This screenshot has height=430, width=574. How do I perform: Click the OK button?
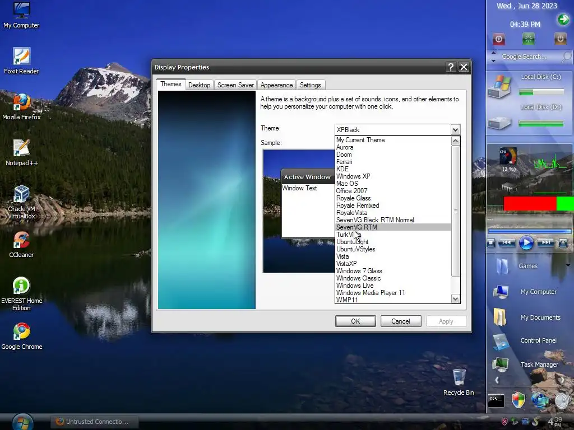click(x=355, y=321)
